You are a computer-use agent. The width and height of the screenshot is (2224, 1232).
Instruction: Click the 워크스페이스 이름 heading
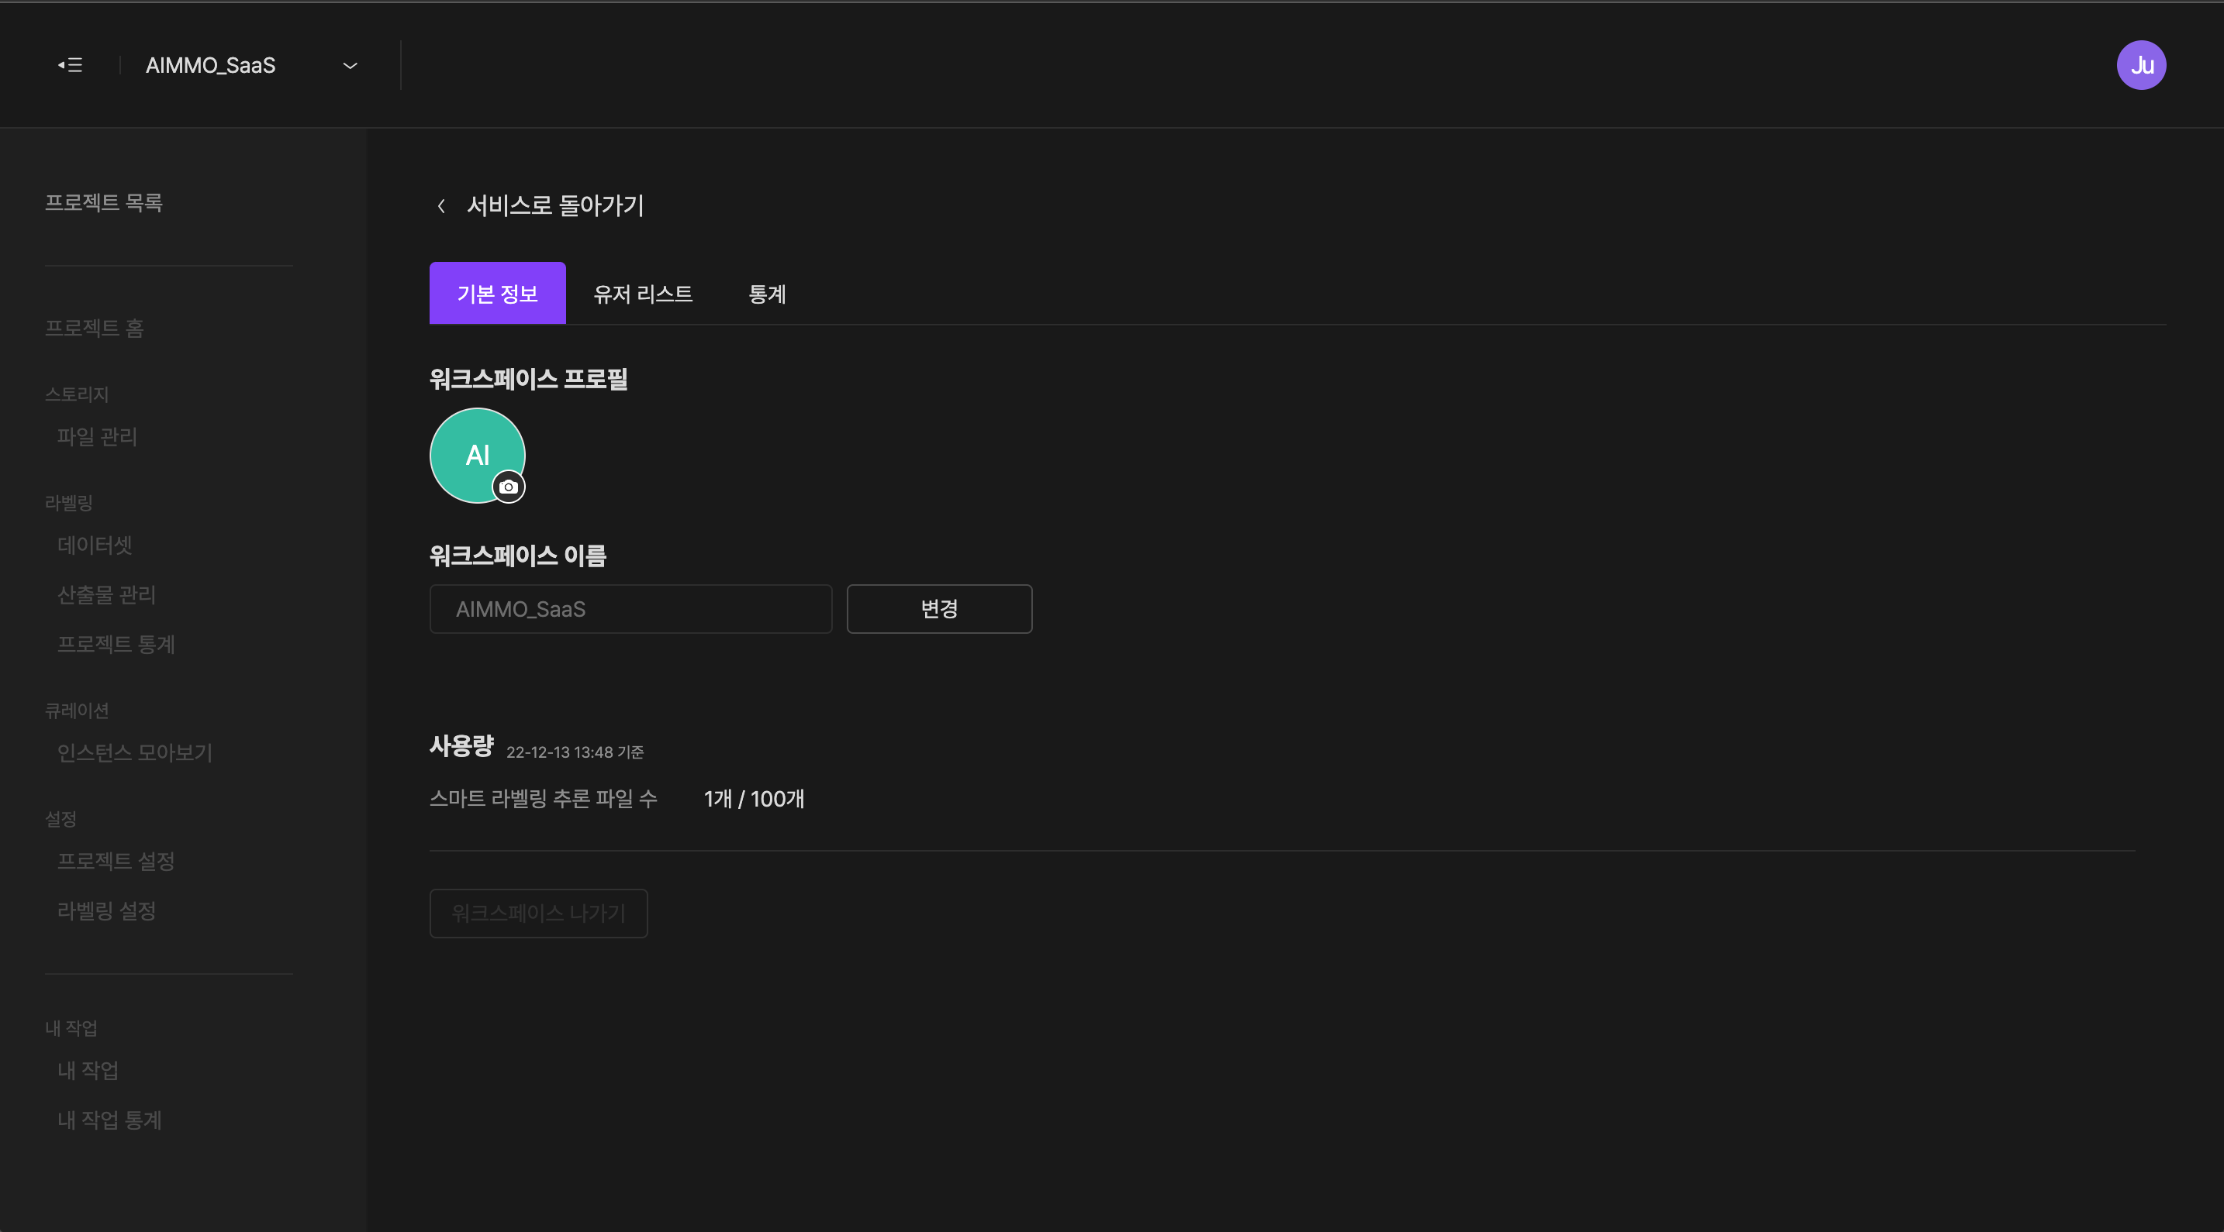(518, 556)
